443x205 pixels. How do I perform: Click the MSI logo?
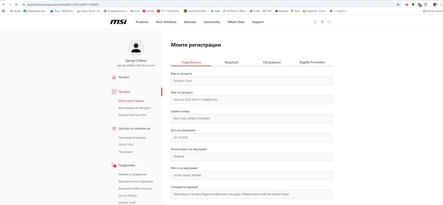[118, 22]
